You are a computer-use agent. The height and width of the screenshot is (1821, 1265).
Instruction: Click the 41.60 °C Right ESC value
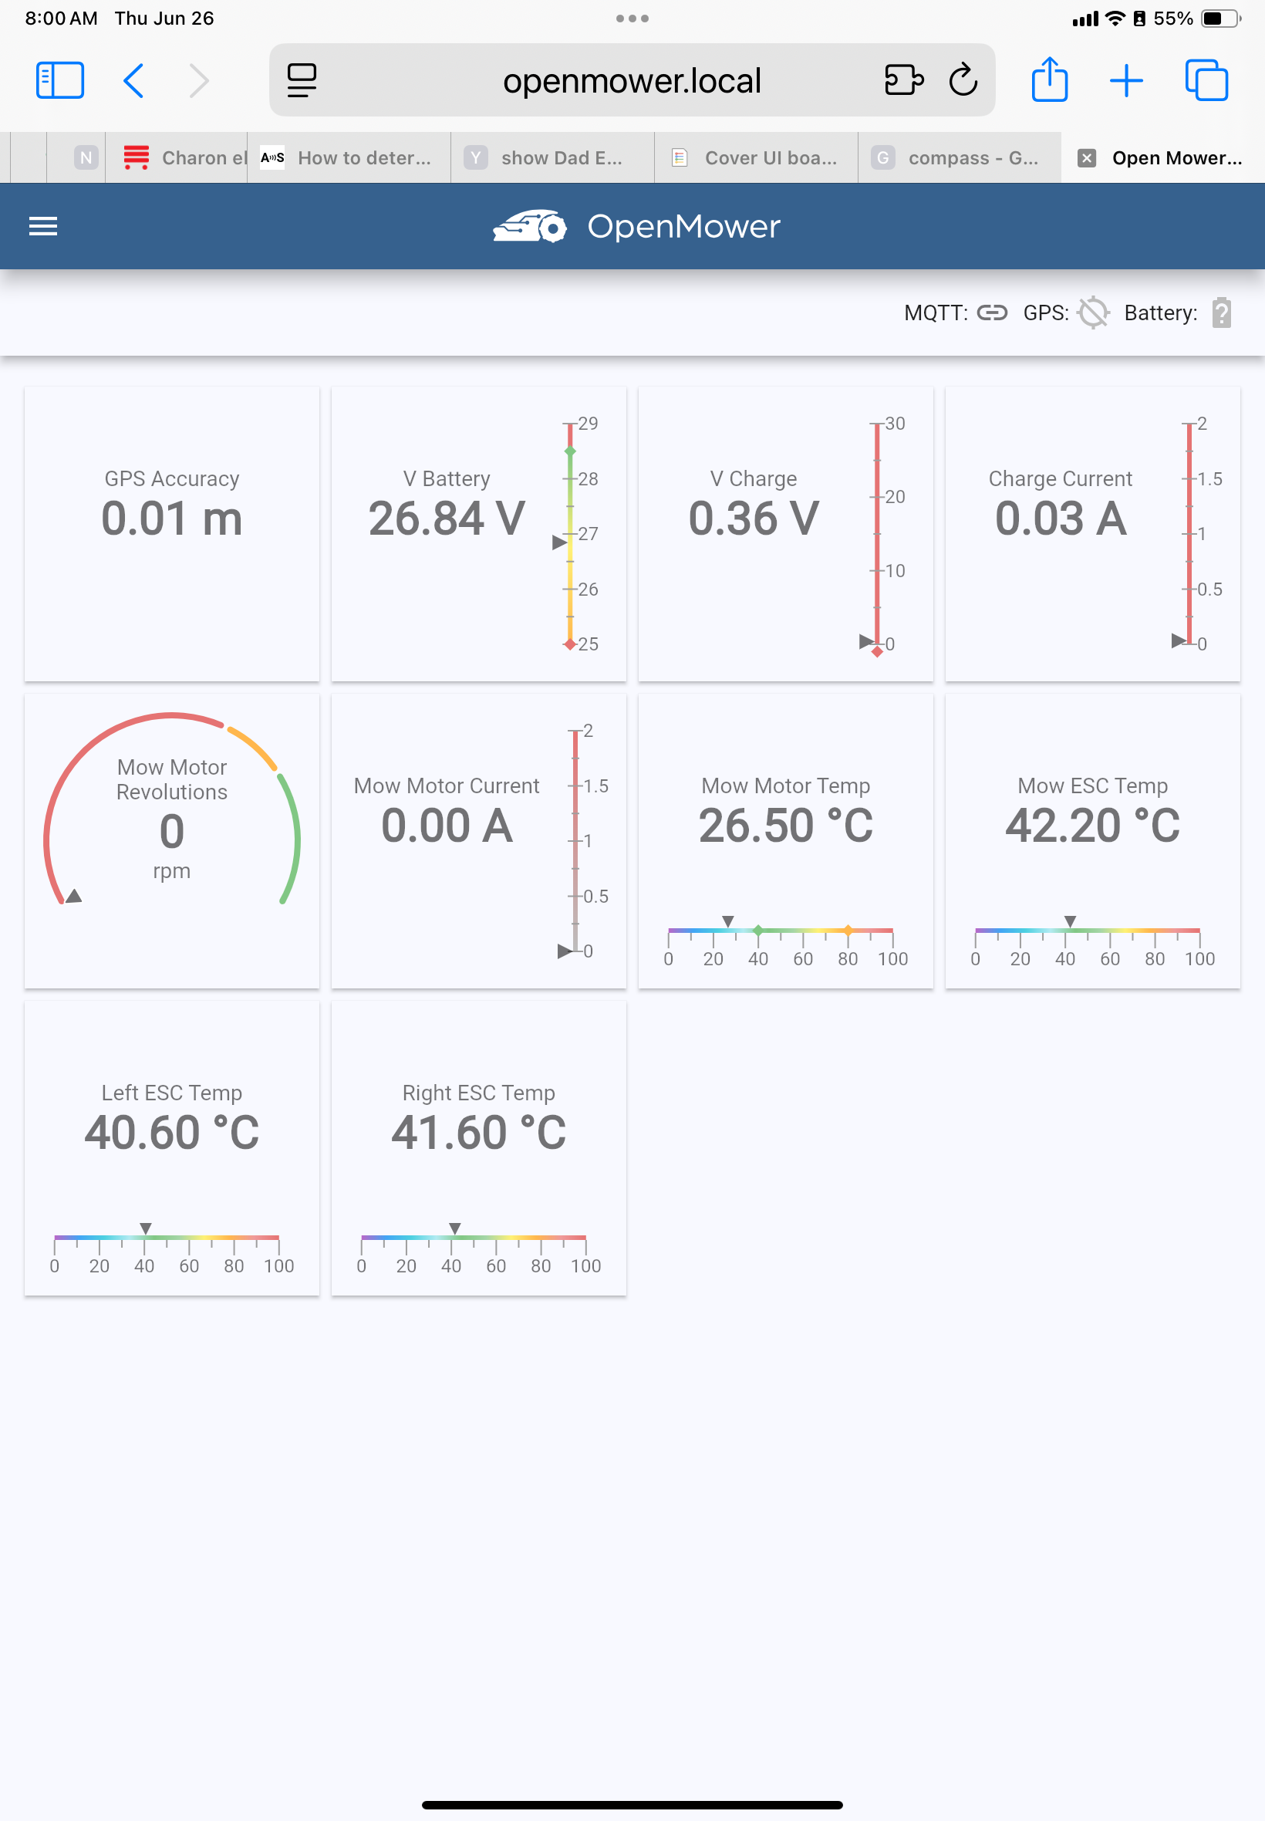[x=479, y=1132]
